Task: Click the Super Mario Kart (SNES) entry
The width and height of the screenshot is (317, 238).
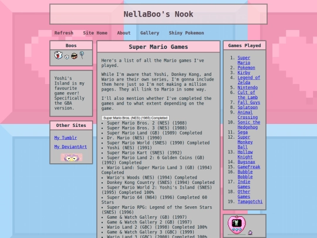Action: tap(144, 153)
